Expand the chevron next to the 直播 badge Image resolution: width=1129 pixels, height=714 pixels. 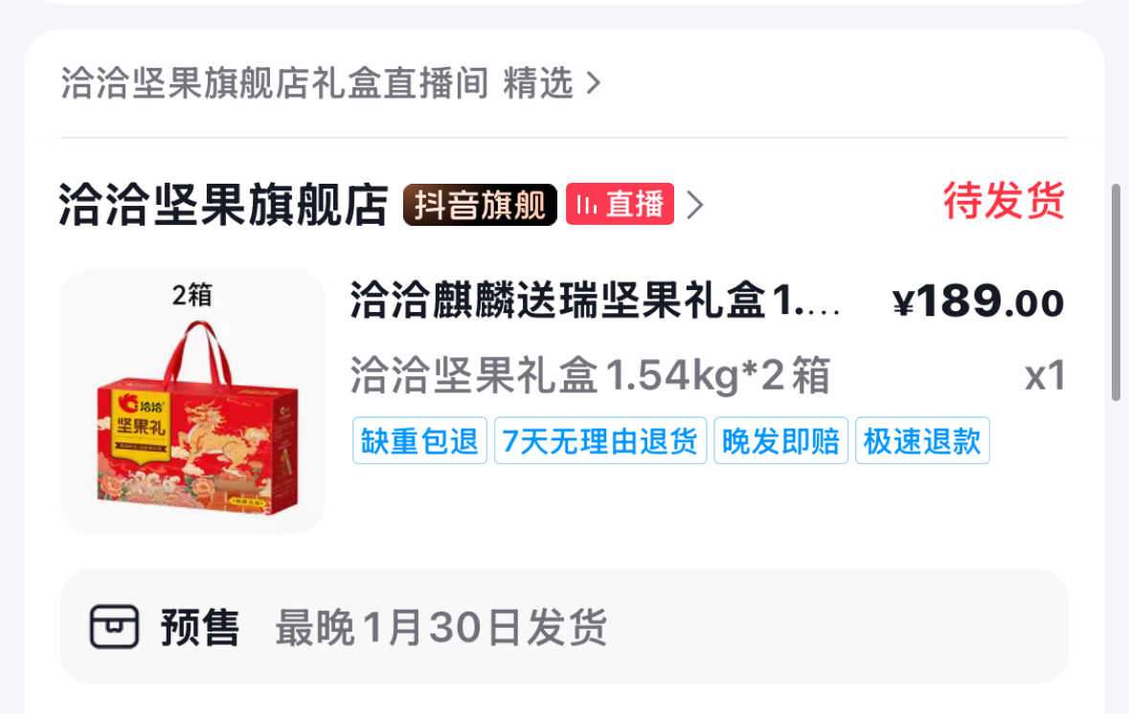point(695,205)
